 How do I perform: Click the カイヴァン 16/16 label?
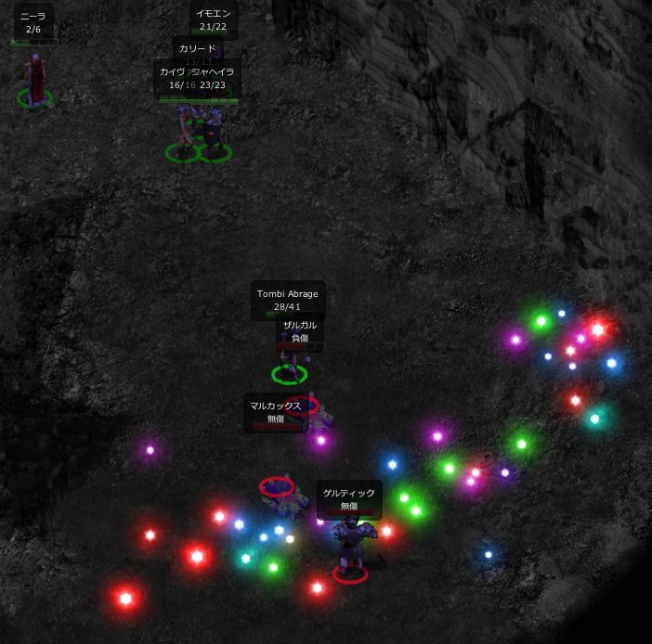(176, 79)
